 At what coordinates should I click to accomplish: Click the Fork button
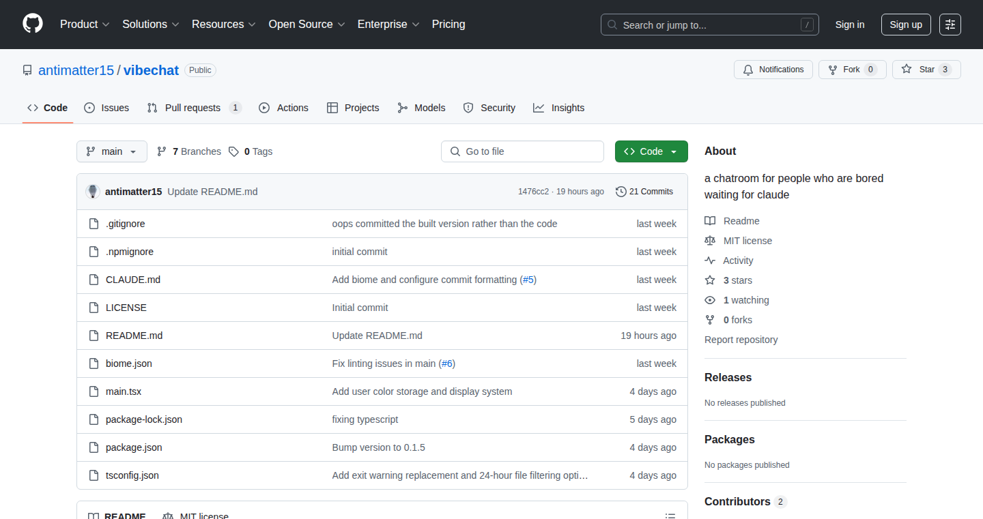(853, 70)
